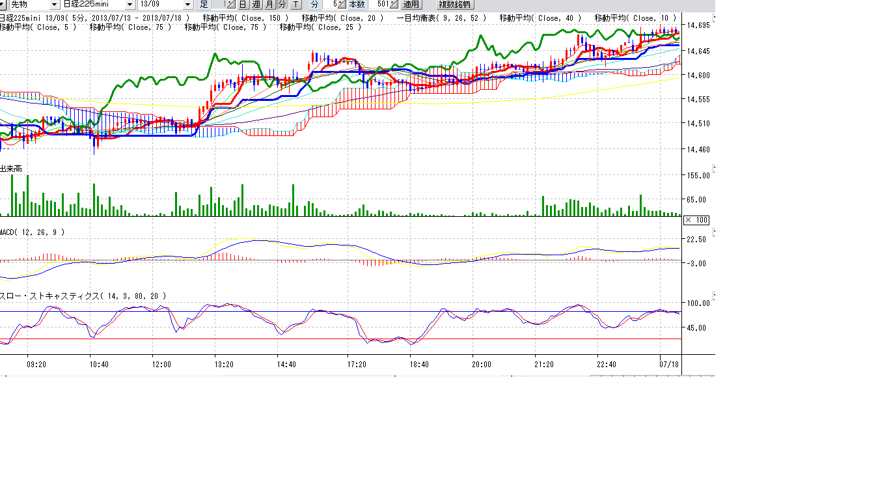Image resolution: width=889 pixels, height=500 pixels.
Task: Click the T tick chart button
Action: click(296, 5)
